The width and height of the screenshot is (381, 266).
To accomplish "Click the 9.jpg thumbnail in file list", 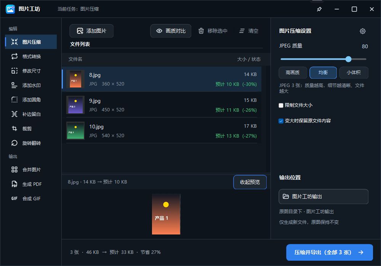I will pyautogui.click(x=75, y=105).
